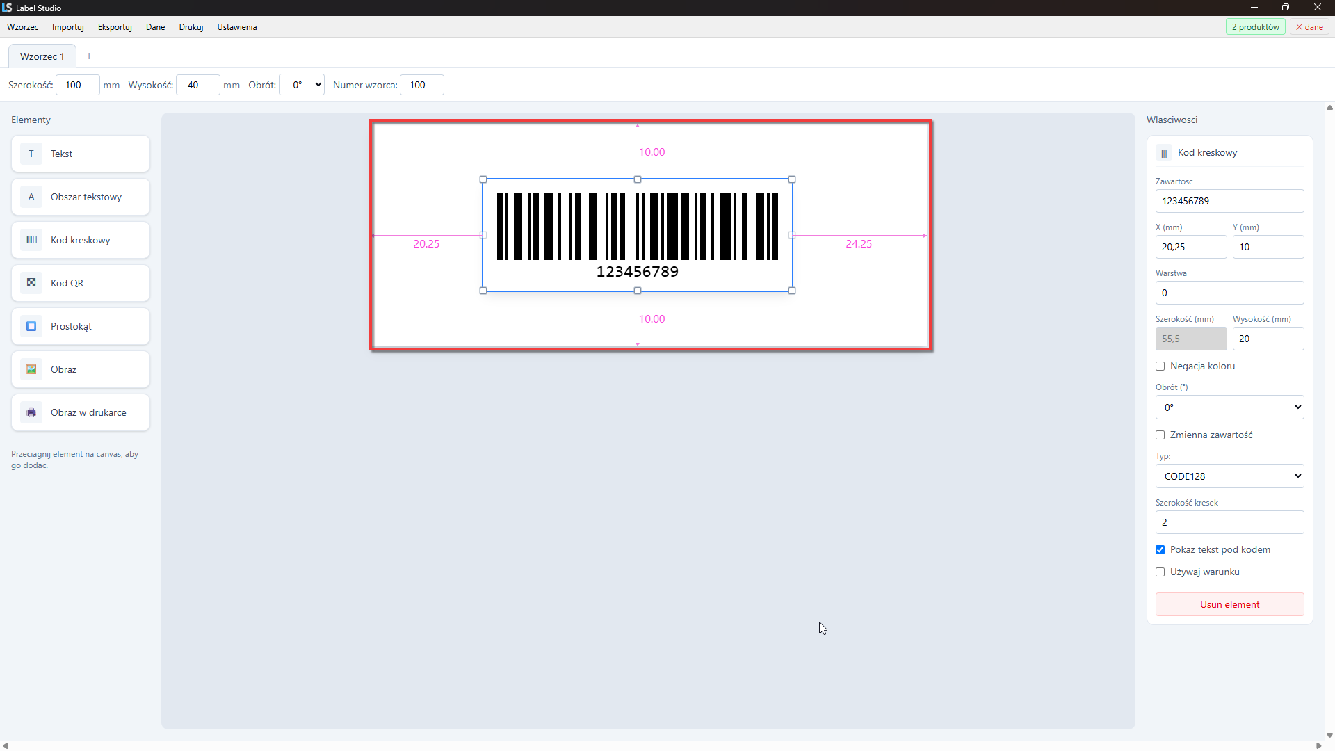Add a new template tab with plus icon

[x=89, y=56]
